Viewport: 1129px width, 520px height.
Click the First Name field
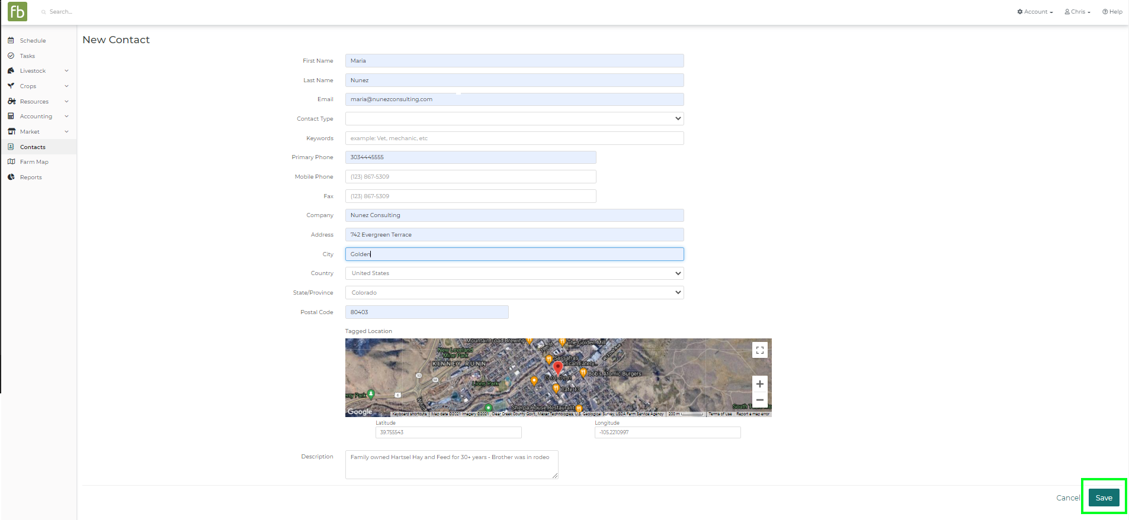click(514, 61)
